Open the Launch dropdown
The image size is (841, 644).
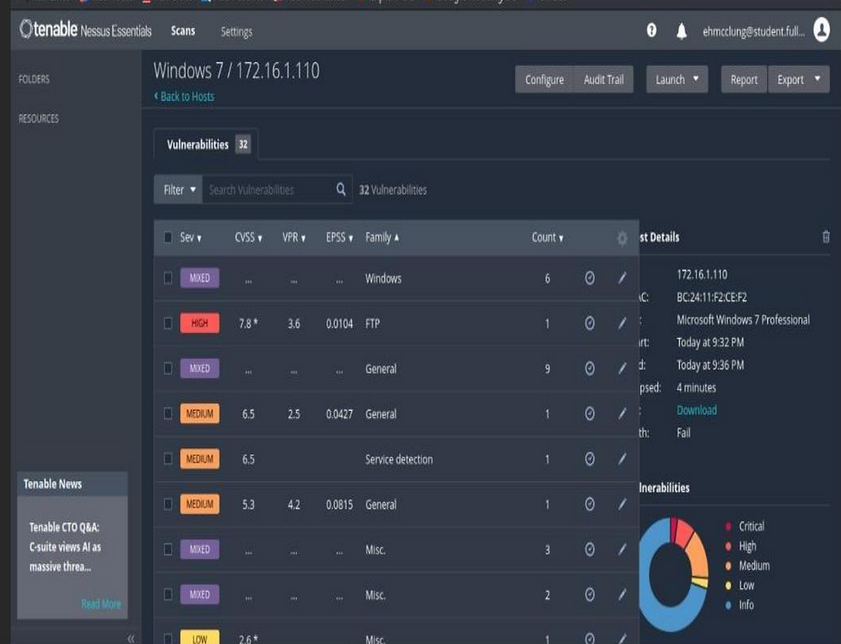[677, 79]
